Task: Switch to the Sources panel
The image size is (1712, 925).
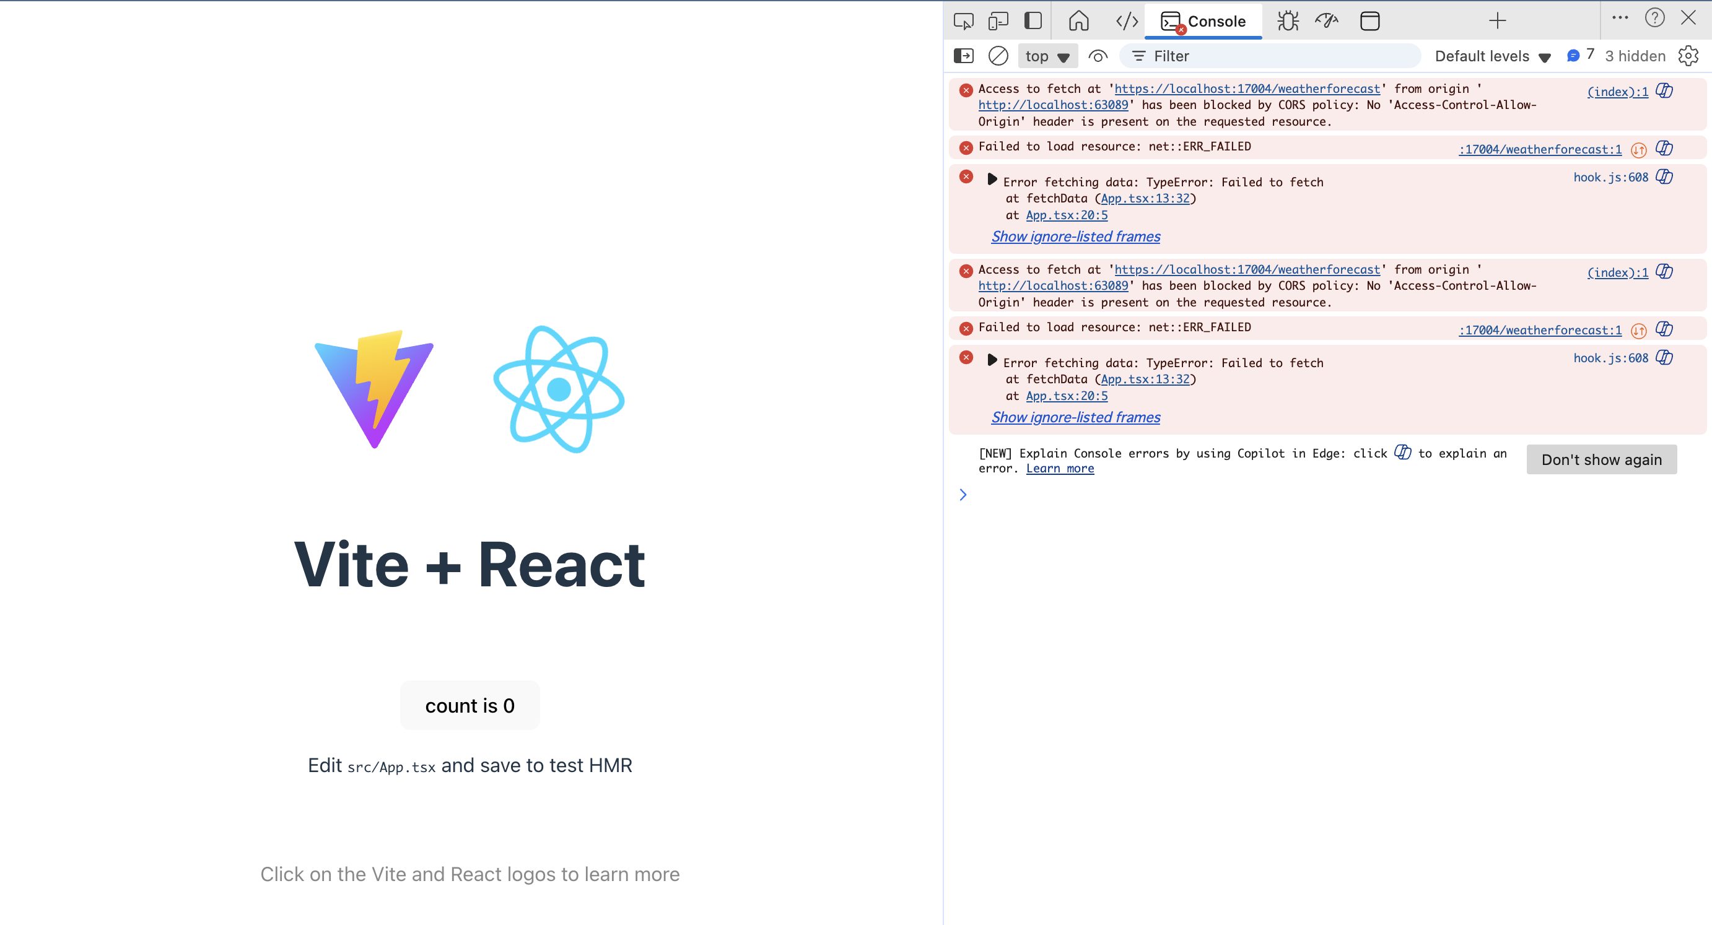Action: [1126, 20]
